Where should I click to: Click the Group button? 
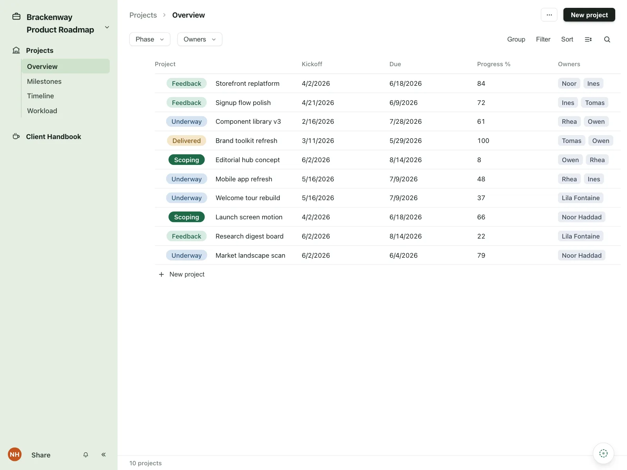click(516, 39)
